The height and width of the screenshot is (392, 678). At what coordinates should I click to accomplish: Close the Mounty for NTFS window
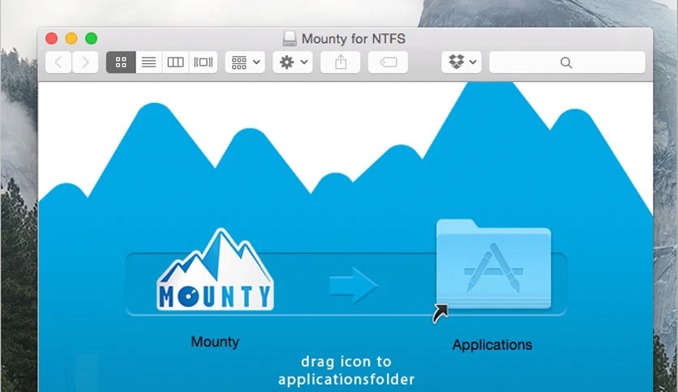(51, 38)
